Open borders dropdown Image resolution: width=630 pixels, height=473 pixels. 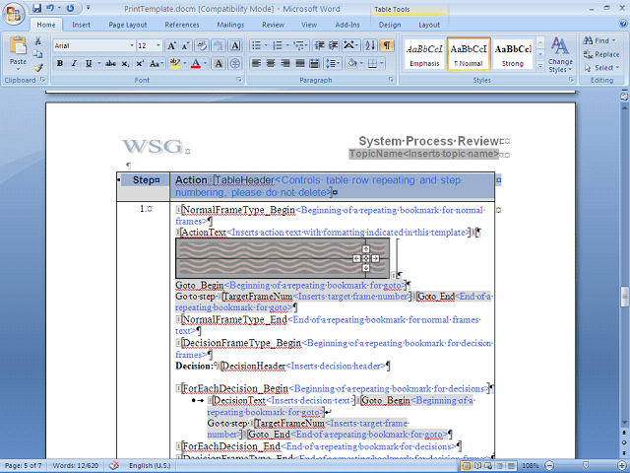(381, 63)
